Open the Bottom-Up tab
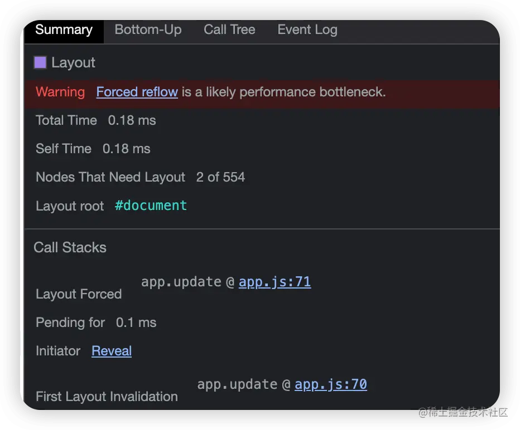The height and width of the screenshot is (430, 520). point(148,30)
